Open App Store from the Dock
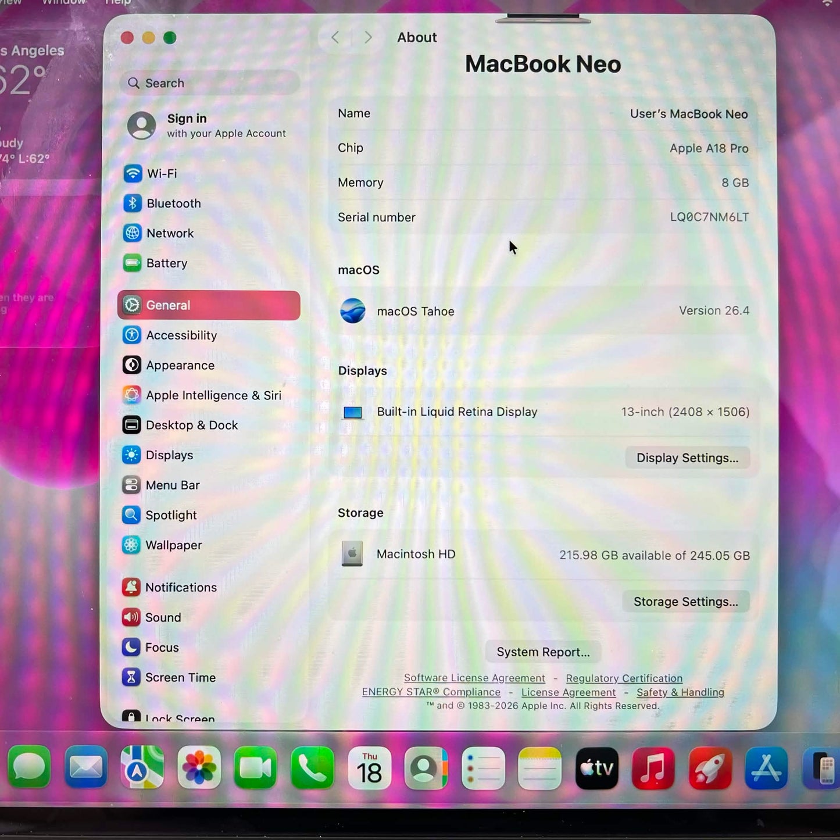 [766, 767]
